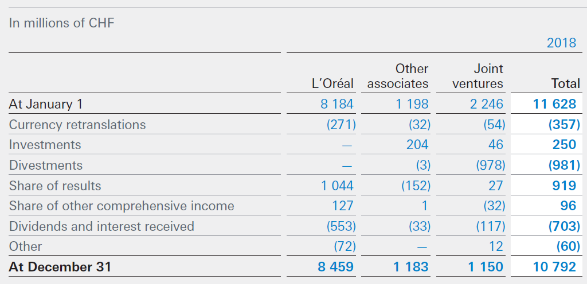Click the Currency retranslations row label
Image resolution: width=587 pixels, height=284 pixels.
[x=77, y=125]
